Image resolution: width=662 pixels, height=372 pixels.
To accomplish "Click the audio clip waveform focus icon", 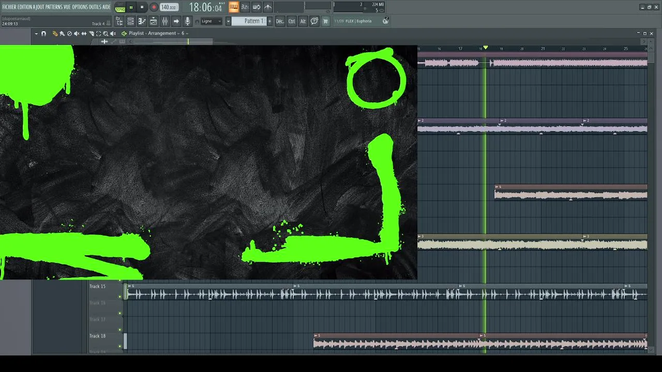I will pyautogui.click(x=104, y=41).
